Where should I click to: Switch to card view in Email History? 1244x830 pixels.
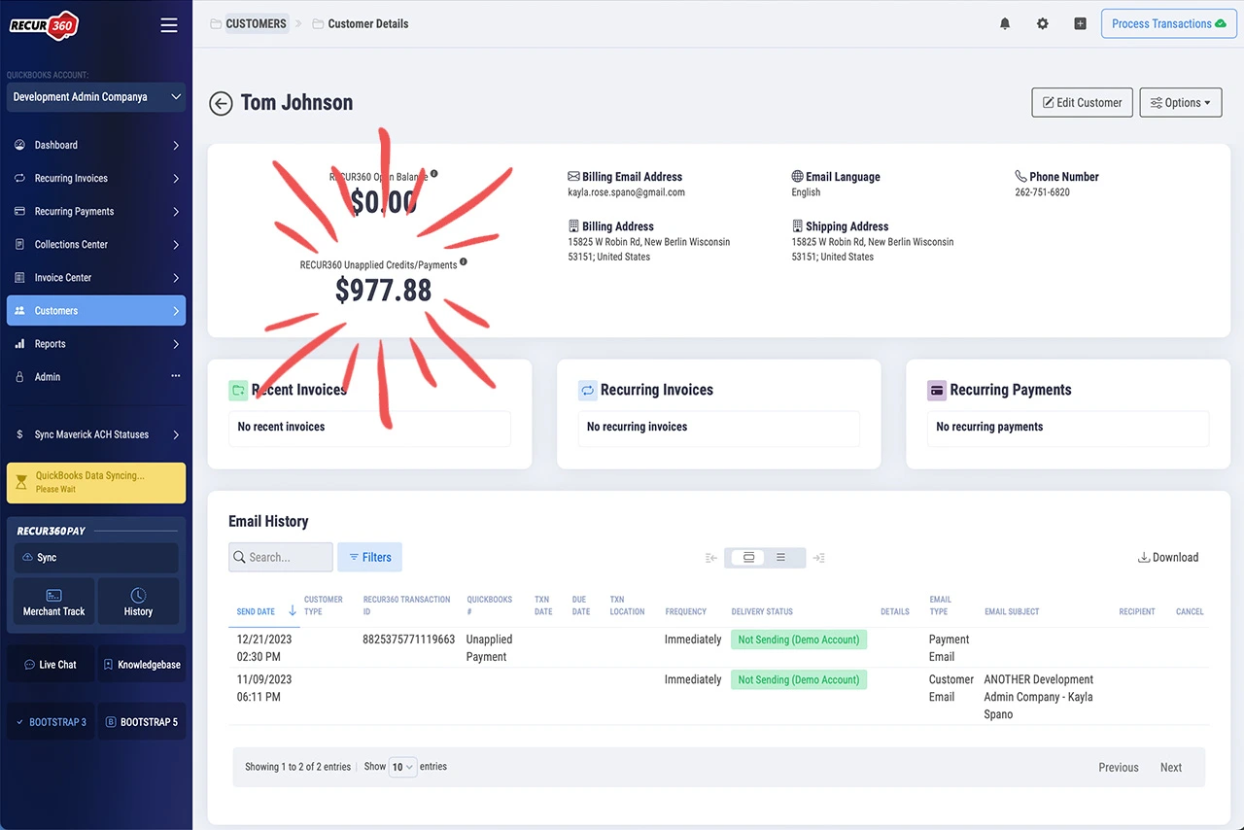748,558
